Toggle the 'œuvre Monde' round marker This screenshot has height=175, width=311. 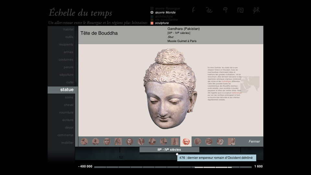(x=152, y=12)
